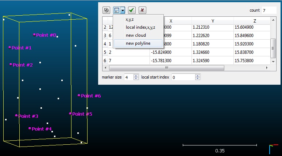This screenshot has width=282, height=156.
Task: Click the local start index field
Action: pyautogui.click(x=183, y=77)
